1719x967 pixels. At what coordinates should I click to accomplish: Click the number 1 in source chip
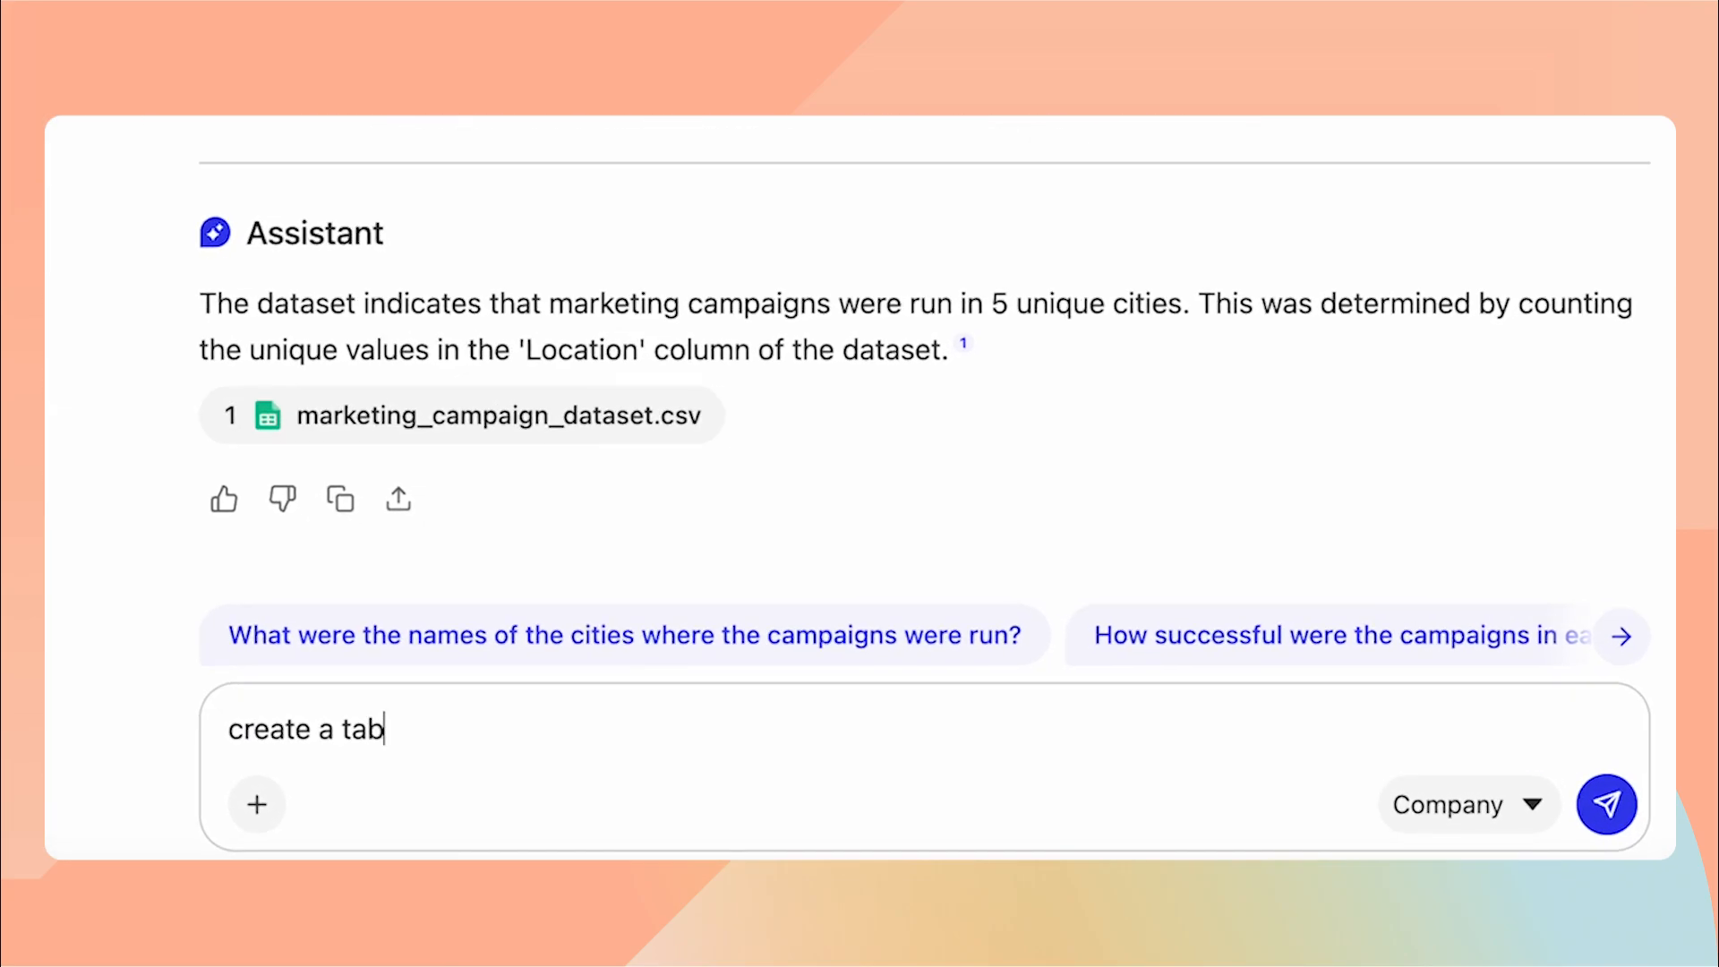230,415
